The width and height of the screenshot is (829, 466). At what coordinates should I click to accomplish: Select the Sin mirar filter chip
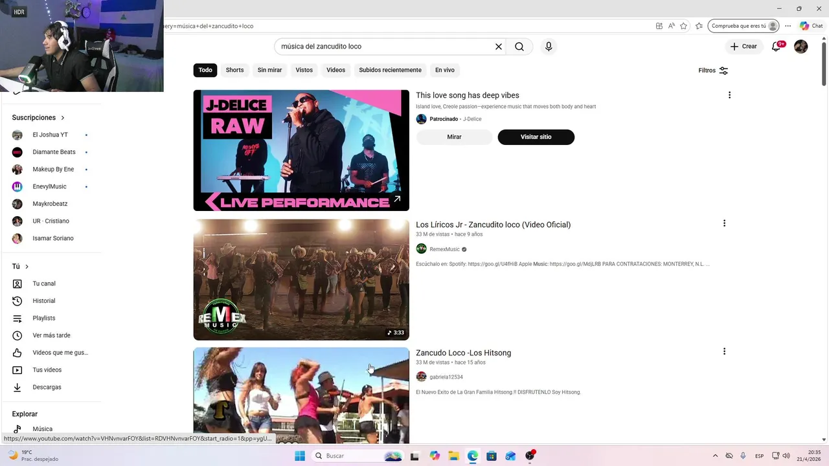[x=269, y=70]
